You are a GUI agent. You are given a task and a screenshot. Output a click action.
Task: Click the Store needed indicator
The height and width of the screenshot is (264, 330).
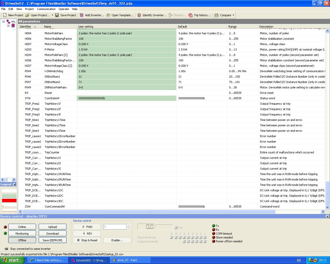point(213,237)
